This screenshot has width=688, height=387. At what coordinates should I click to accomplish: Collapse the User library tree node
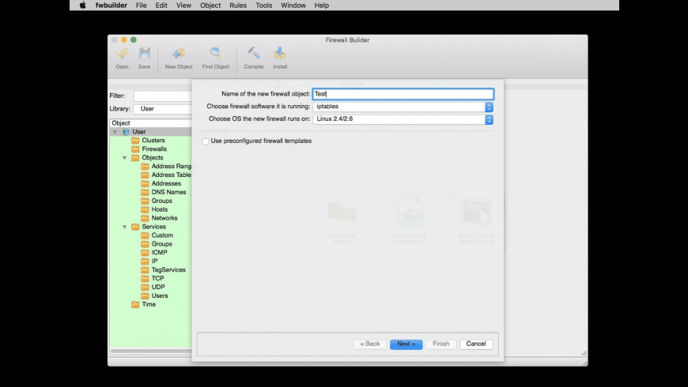115,131
